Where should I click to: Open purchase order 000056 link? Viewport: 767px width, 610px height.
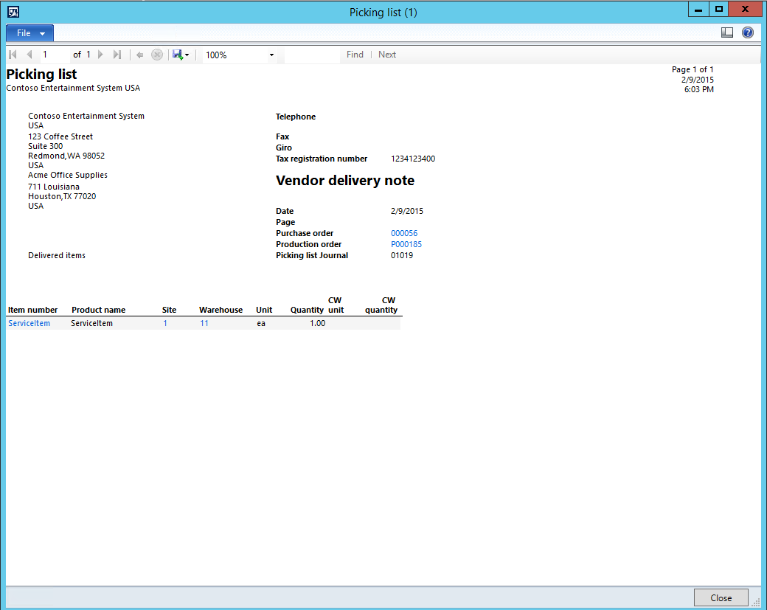(x=404, y=233)
